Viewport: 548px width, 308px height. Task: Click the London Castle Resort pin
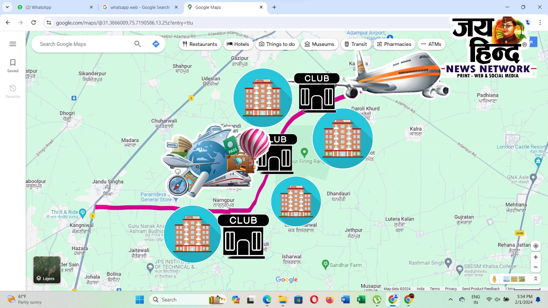tap(538, 162)
